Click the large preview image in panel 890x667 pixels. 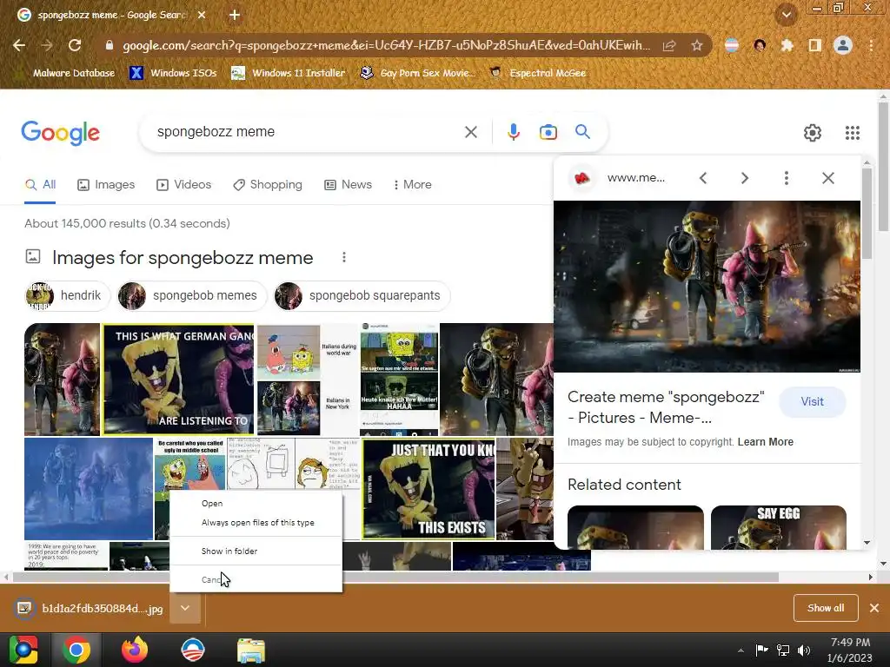[x=707, y=287]
